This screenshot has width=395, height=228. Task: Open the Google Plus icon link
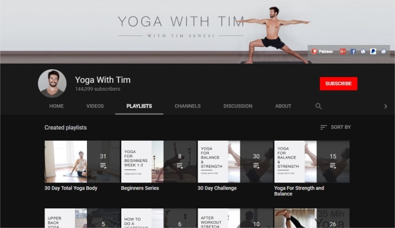tap(343, 52)
